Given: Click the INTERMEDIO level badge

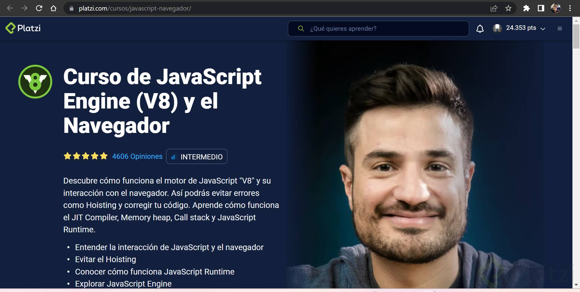Looking at the screenshot, I should pos(197,156).
